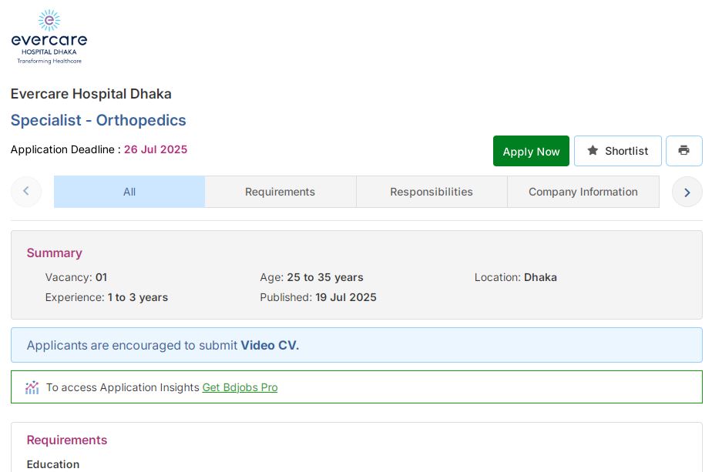The width and height of the screenshot is (712, 472).
Task: Click the Summary heading
Action: coord(55,253)
